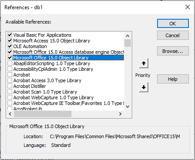
Task: Click the list scroll down arrow
Action: 127,107
